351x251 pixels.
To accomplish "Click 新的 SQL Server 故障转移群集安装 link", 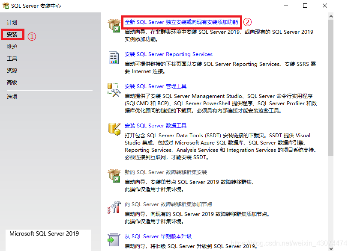I will pyautogui.click(x=166, y=172).
